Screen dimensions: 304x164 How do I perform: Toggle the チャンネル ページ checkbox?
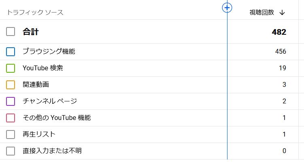[x=11, y=101]
